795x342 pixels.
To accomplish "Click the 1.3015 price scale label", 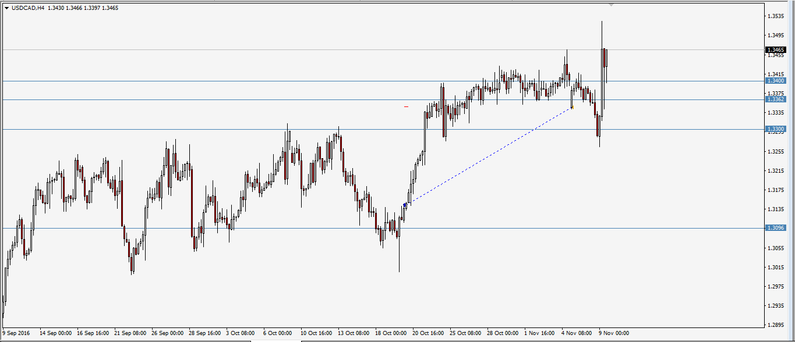I will coord(776,267).
